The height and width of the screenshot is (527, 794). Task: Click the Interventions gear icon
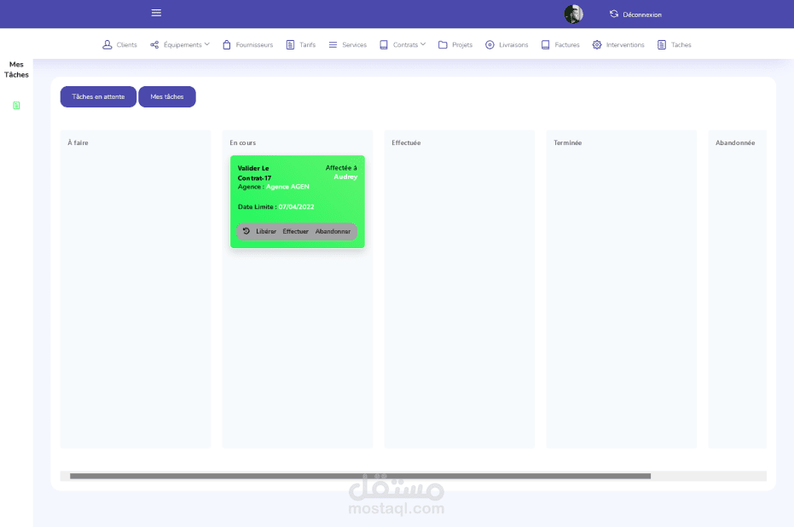[x=597, y=44]
